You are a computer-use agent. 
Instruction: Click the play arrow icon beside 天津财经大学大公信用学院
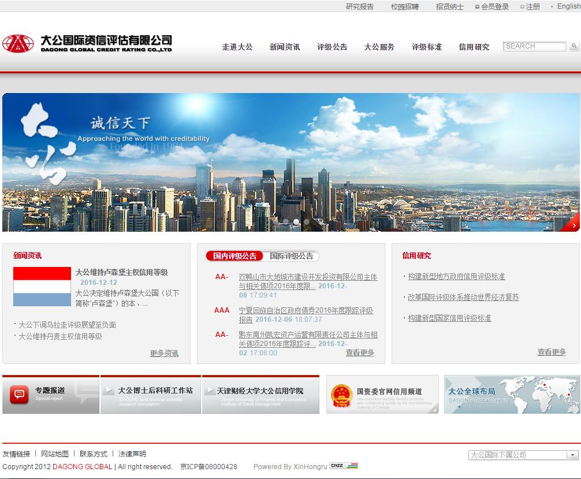point(209,391)
